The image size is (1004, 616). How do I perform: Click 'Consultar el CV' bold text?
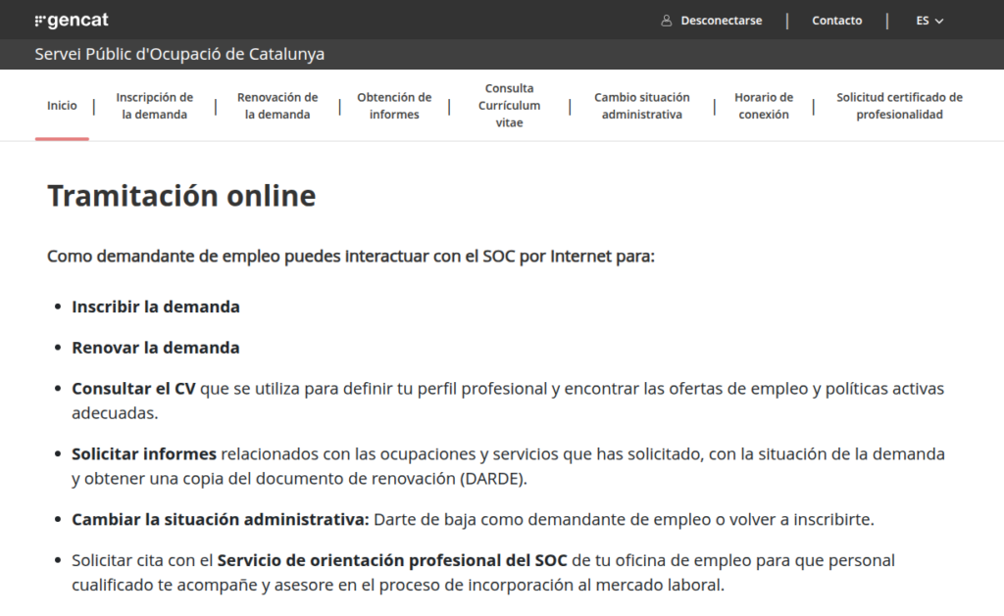tap(133, 389)
